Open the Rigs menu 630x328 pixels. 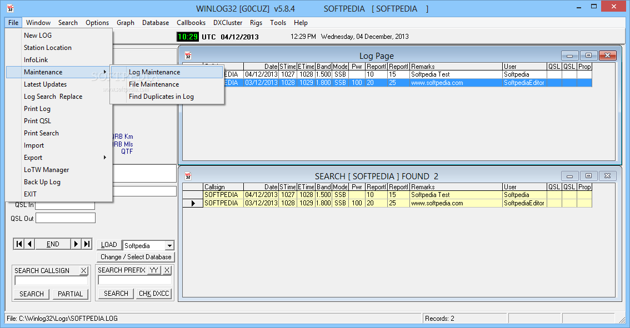[x=256, y=23]
